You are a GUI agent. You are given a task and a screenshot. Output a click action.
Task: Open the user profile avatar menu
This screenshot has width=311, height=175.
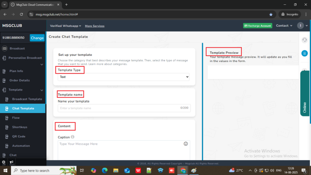pyautogui.click(x=300, y=26)
